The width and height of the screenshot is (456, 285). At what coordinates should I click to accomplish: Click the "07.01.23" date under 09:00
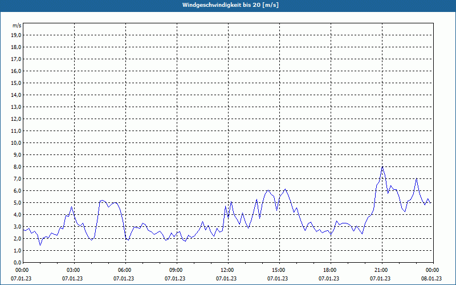click(175, 279)
